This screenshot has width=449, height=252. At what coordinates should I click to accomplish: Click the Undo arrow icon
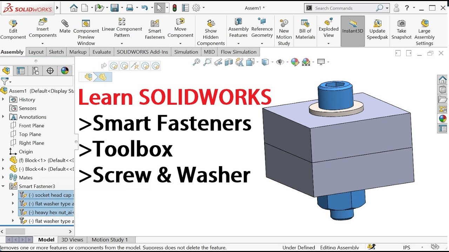coord(145,8)
